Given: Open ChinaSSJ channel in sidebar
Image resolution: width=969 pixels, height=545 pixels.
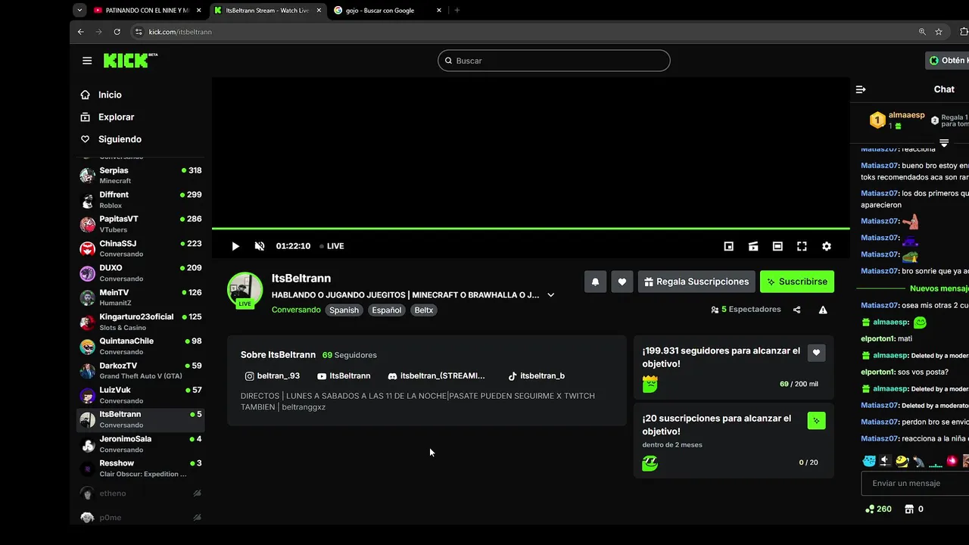Looking at the screenshot, I should [x=141, y=248].
